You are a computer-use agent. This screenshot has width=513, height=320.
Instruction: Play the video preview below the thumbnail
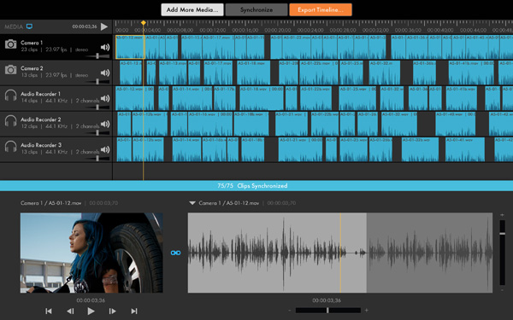coord(91,311)
